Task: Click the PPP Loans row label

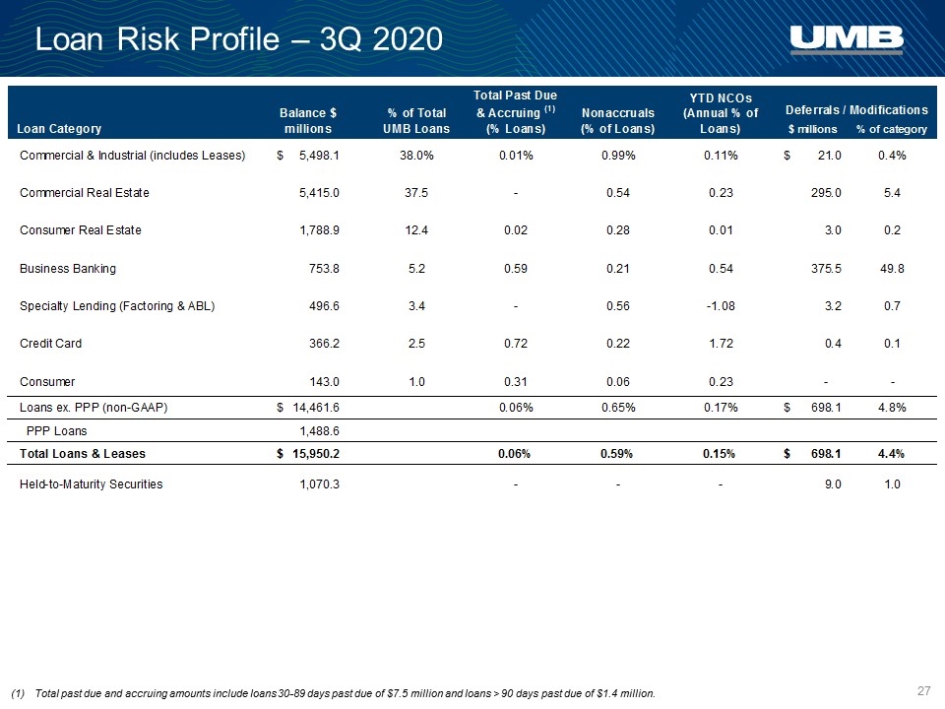Action: tap(57, 431)
